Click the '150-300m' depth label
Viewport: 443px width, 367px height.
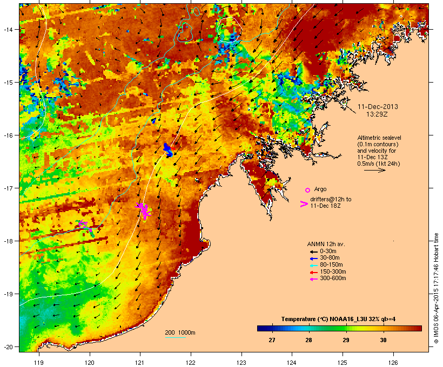point(333,271)
